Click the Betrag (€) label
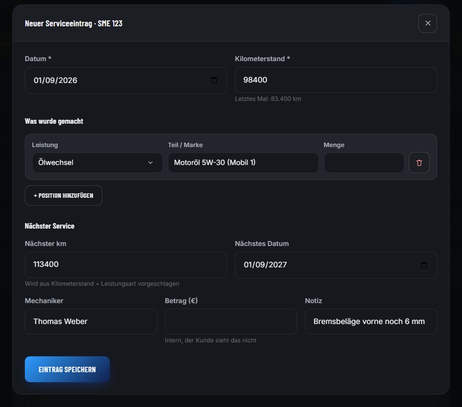Image resolution: width=462 pixels, height=407 pixels. [x=181, y=301]
